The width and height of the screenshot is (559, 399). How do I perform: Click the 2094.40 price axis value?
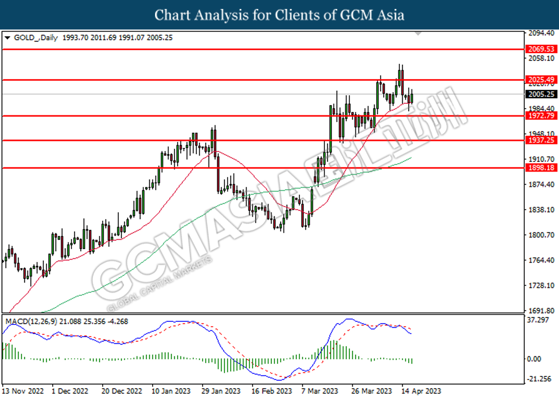541,33
